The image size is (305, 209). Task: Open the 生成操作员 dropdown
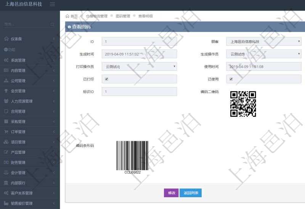click(263, 54)
